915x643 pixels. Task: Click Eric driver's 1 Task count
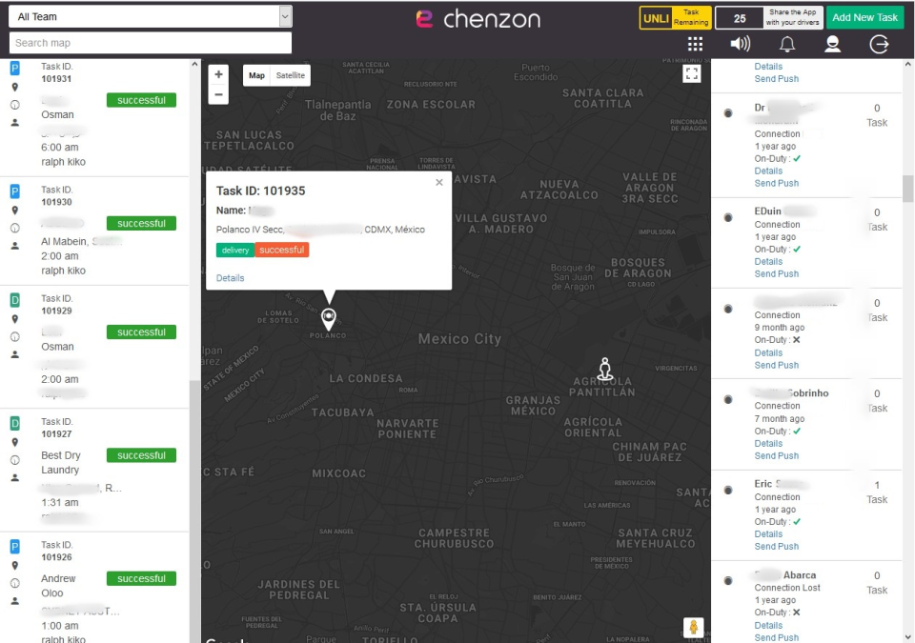click(x=877, y=492)
